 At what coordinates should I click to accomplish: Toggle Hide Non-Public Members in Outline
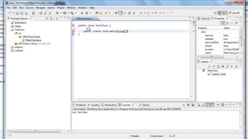coord(232,66)
